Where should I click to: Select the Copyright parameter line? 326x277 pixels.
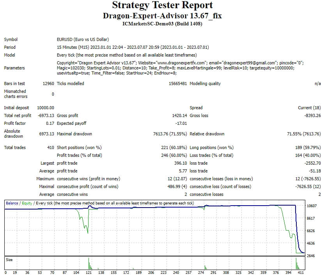[180, 63]
